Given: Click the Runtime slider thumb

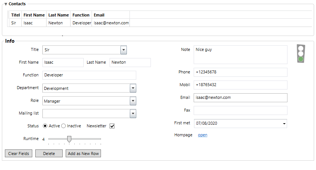Looking at the screenshot, I should click(x=69, y=139).
